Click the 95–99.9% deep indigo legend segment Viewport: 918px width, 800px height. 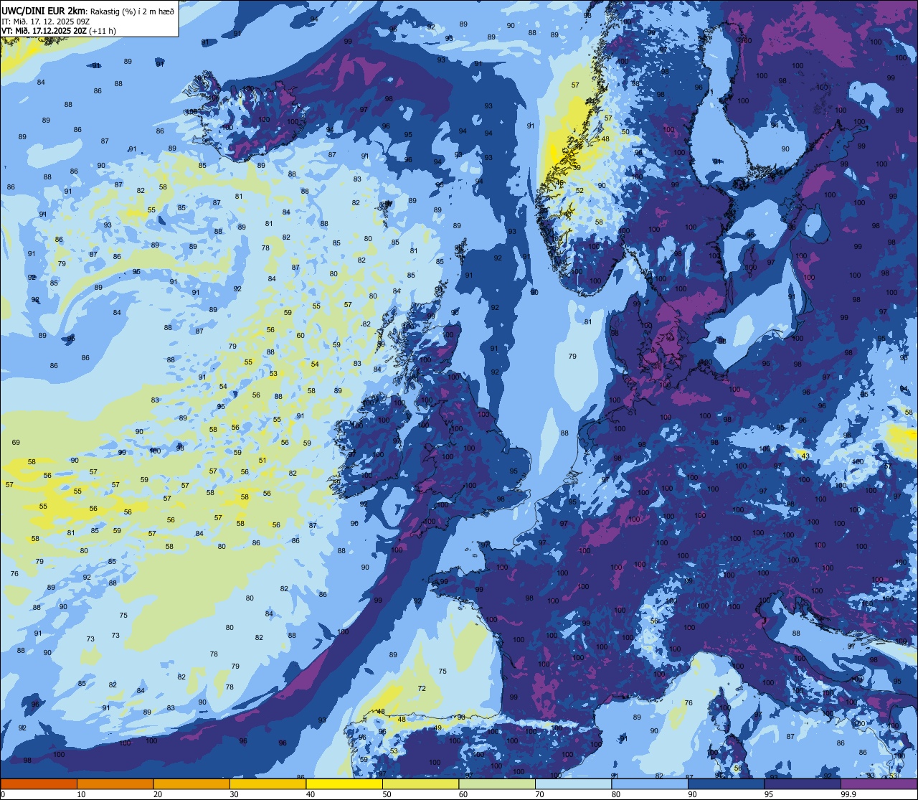[803, 783]
